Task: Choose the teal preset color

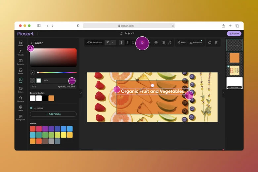Action: click(x=39, y=135)
